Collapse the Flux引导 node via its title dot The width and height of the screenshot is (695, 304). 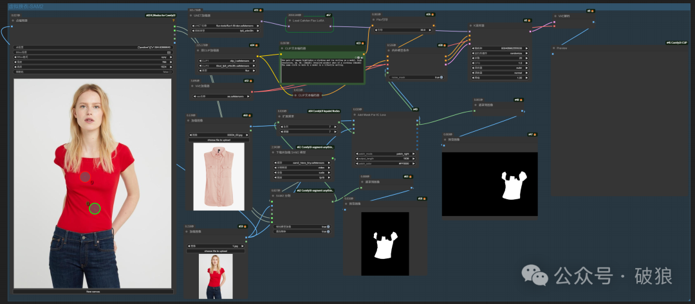point(374,20)
